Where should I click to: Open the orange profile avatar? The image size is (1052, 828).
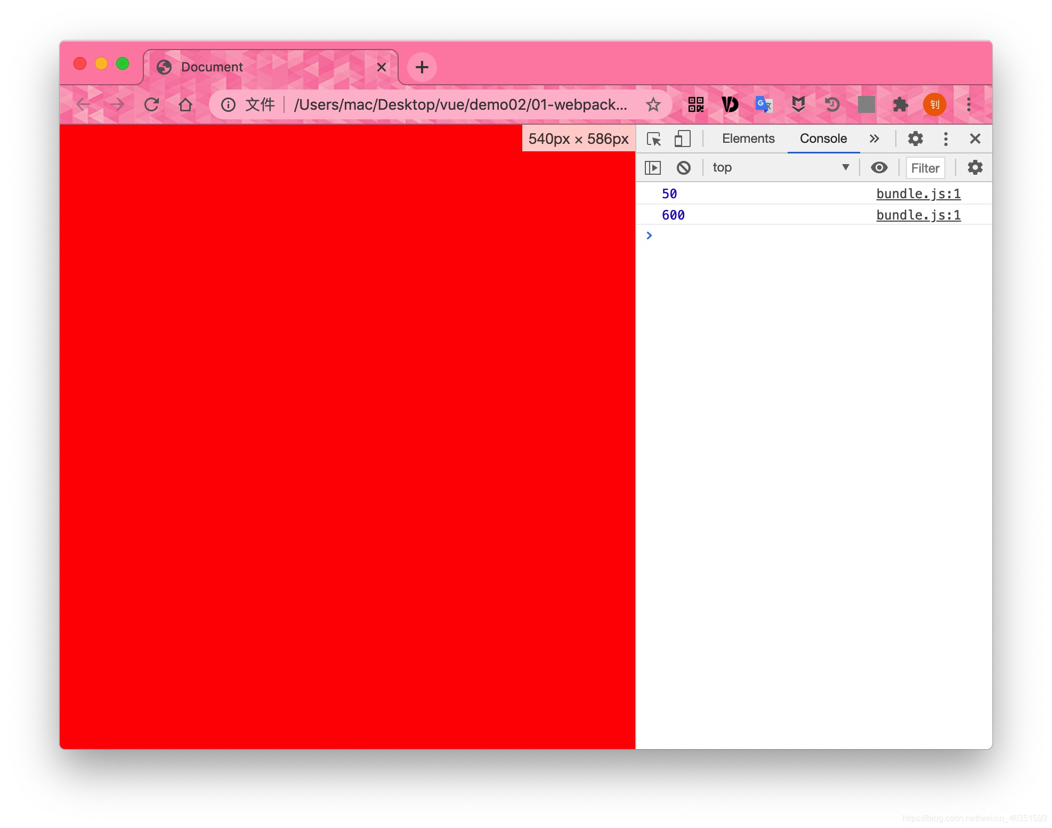pos(935,104)
